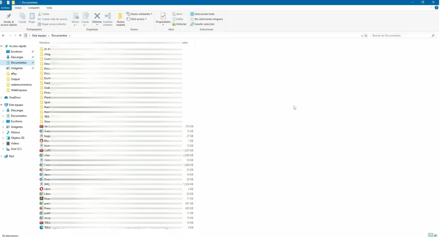The width and height of the screenshot is (440, 237).
Task: Switch to the Compartir tab
Action: tap(34, 8)
